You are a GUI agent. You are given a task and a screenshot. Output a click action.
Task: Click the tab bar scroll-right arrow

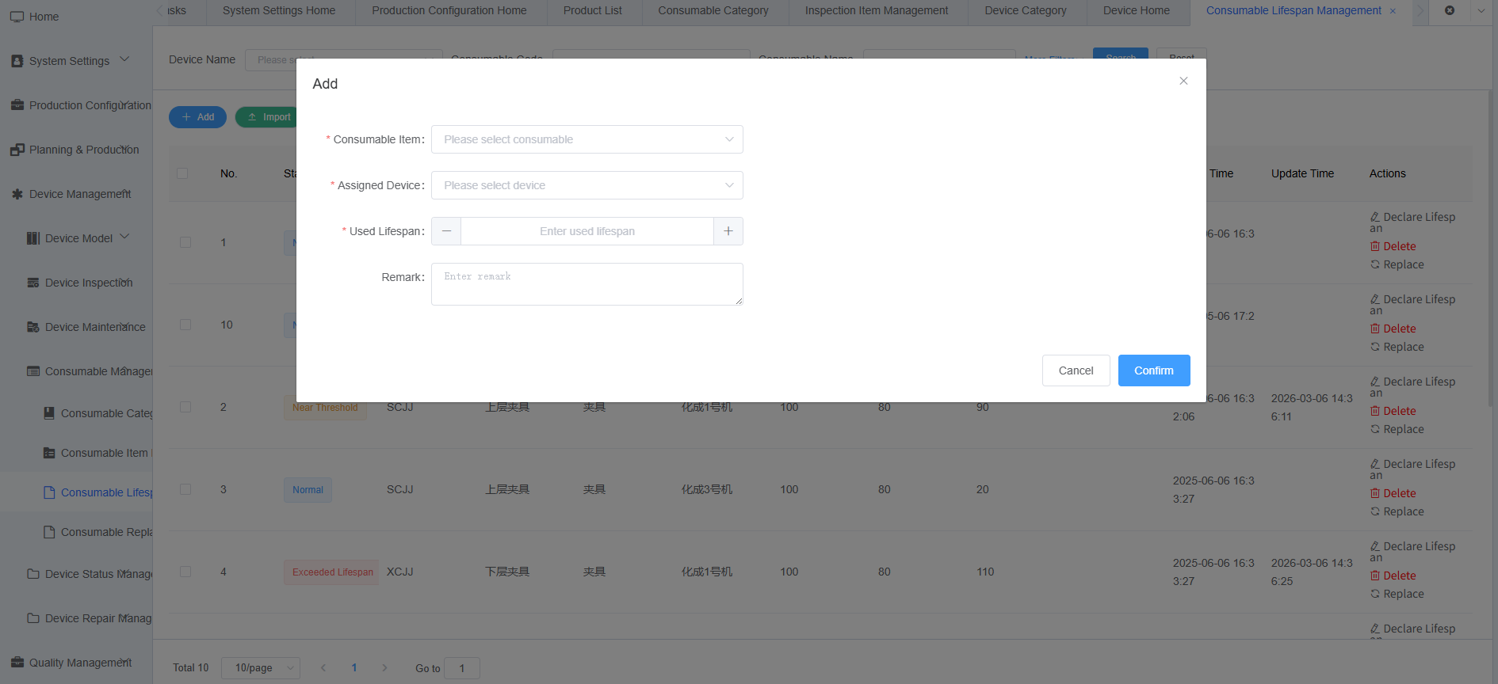click(x=1420, y=11)
